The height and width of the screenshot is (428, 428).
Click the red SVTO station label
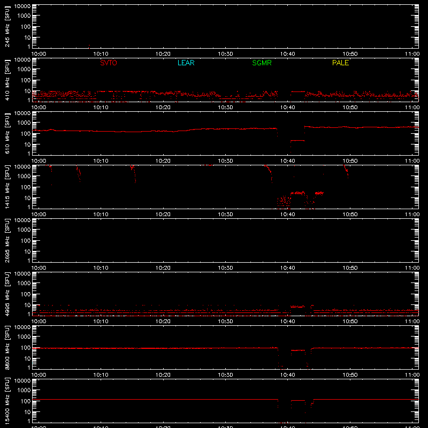click(x=109, y=63)
